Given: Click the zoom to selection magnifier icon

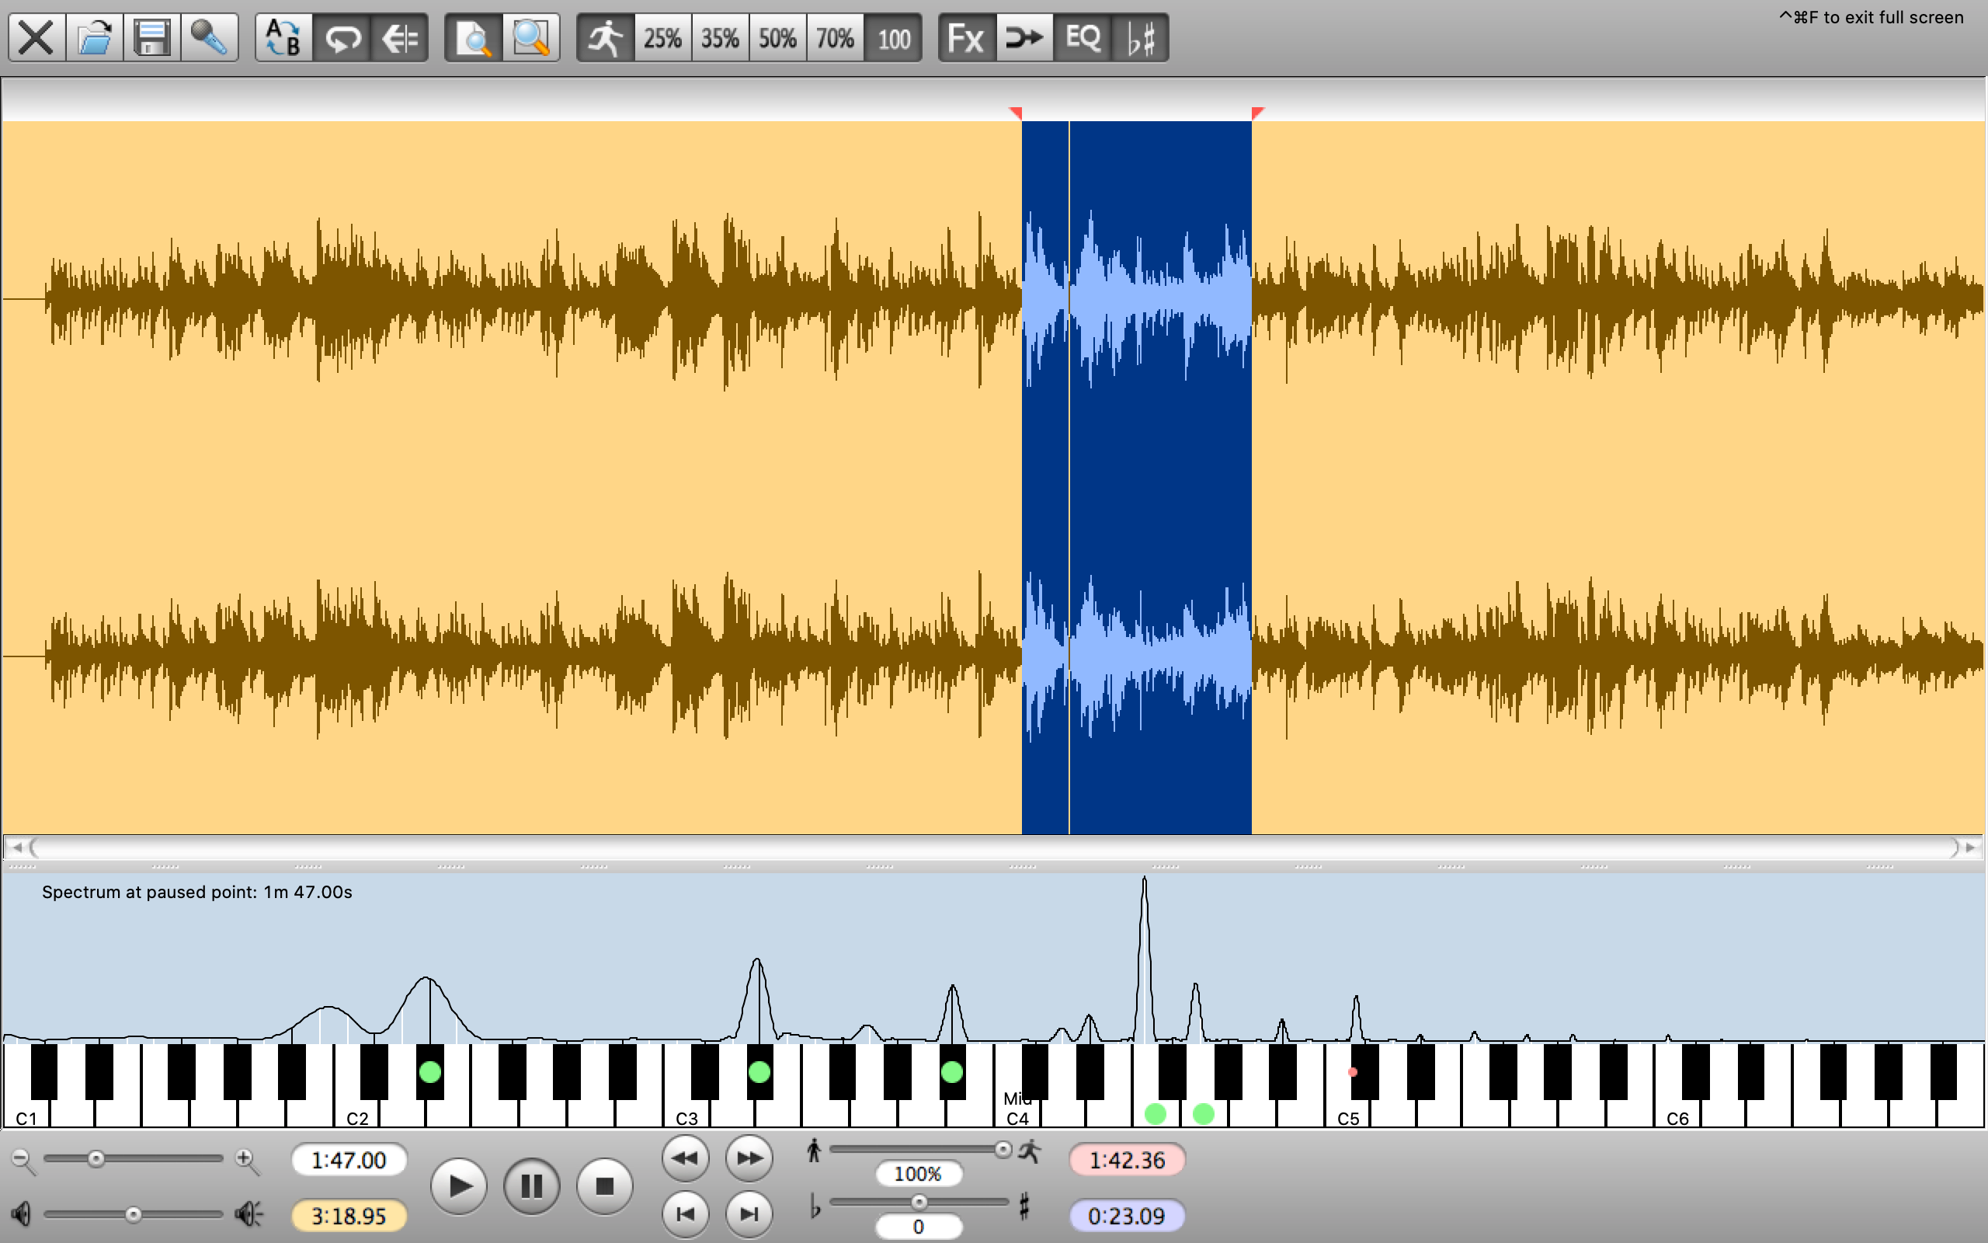Looking at the screenshot, I should [x=530, y=38].
